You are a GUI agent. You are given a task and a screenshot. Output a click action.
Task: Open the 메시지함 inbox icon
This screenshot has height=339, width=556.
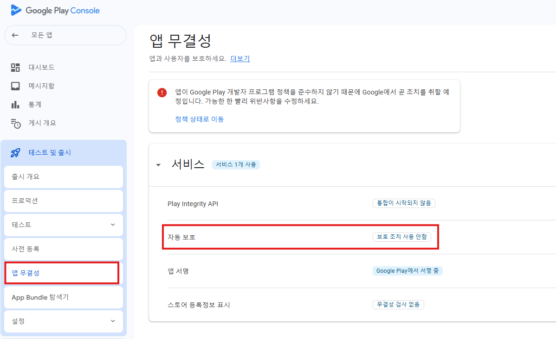click(x=15, y=86)
